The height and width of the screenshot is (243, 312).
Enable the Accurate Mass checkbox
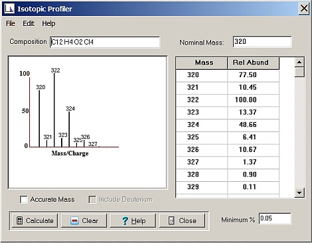point(23,199)
